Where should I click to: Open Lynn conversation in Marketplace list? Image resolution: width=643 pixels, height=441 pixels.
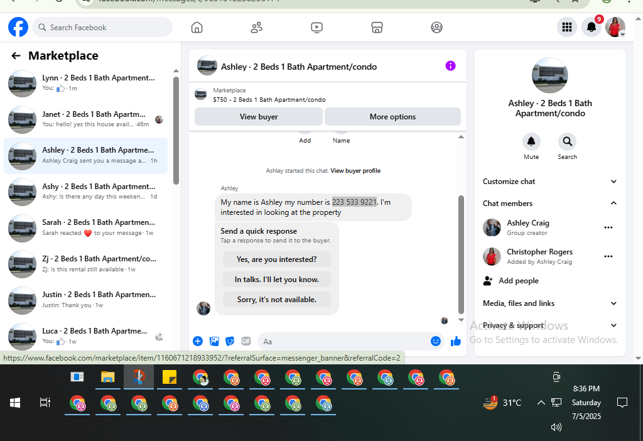(85, 84)
